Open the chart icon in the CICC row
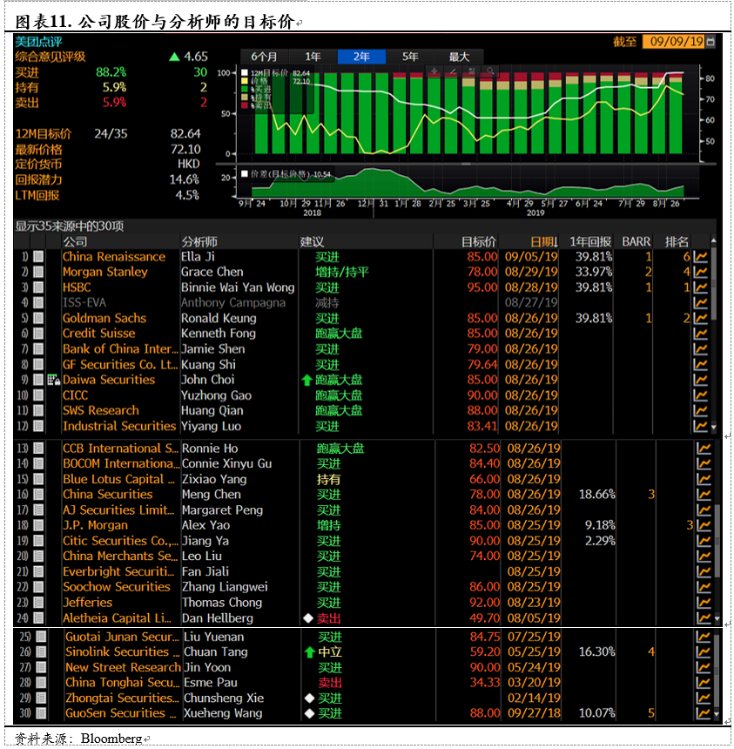The width and height of the screenshot is (734, 749). [x=701, y=395]
